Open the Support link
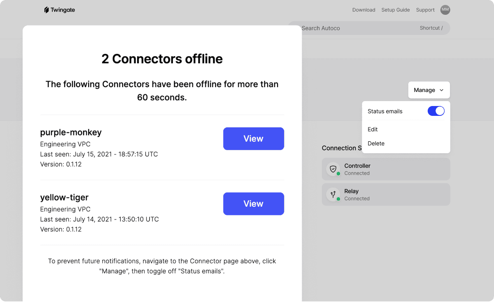 point(425,10)
